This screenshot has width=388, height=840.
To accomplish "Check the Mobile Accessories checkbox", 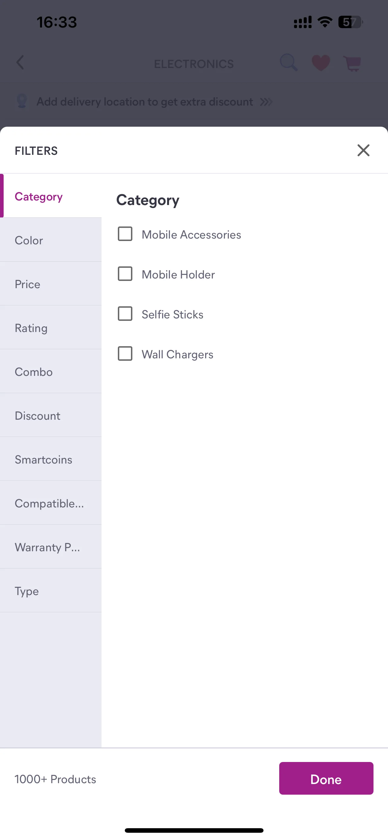I will (x=125, y=234).
